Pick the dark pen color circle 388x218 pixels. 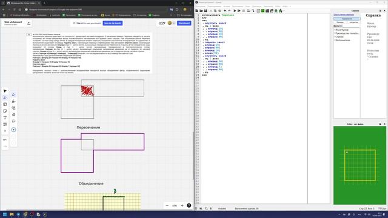point(13,130)
